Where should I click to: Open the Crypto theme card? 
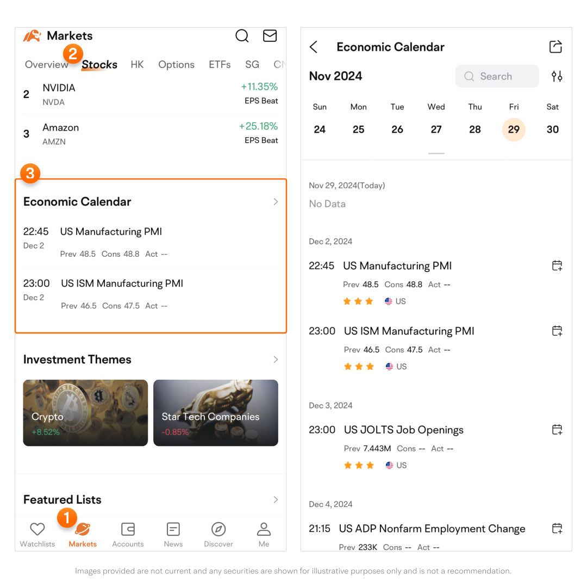click(85, 413)
